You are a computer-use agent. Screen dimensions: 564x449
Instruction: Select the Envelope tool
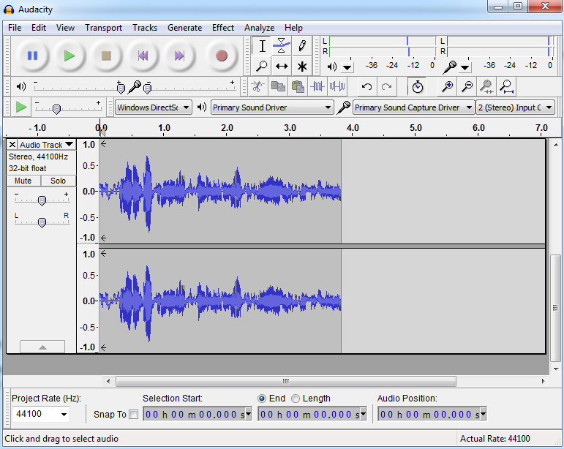tap(282, 46)
